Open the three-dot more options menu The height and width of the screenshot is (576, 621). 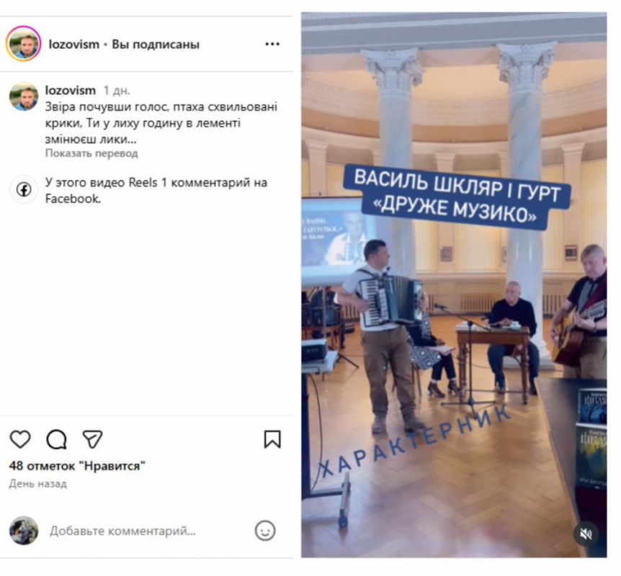click(x=272, y=45)
